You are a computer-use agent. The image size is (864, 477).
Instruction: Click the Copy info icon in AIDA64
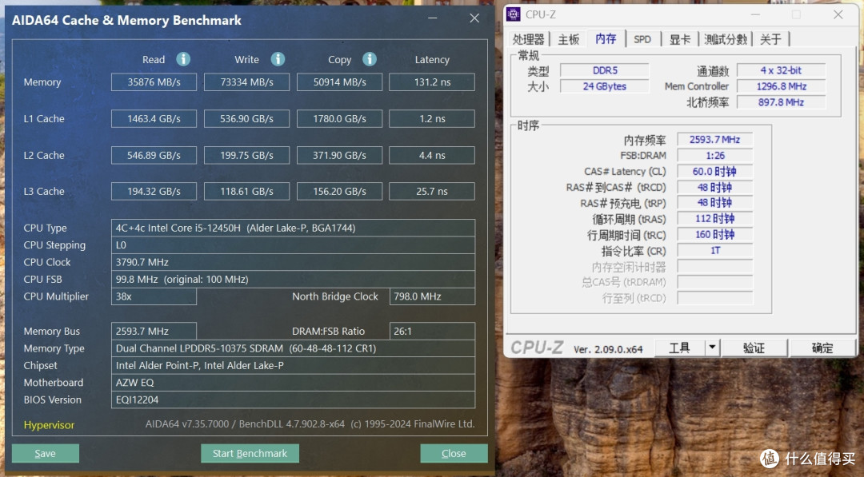(x=370, y=59)
